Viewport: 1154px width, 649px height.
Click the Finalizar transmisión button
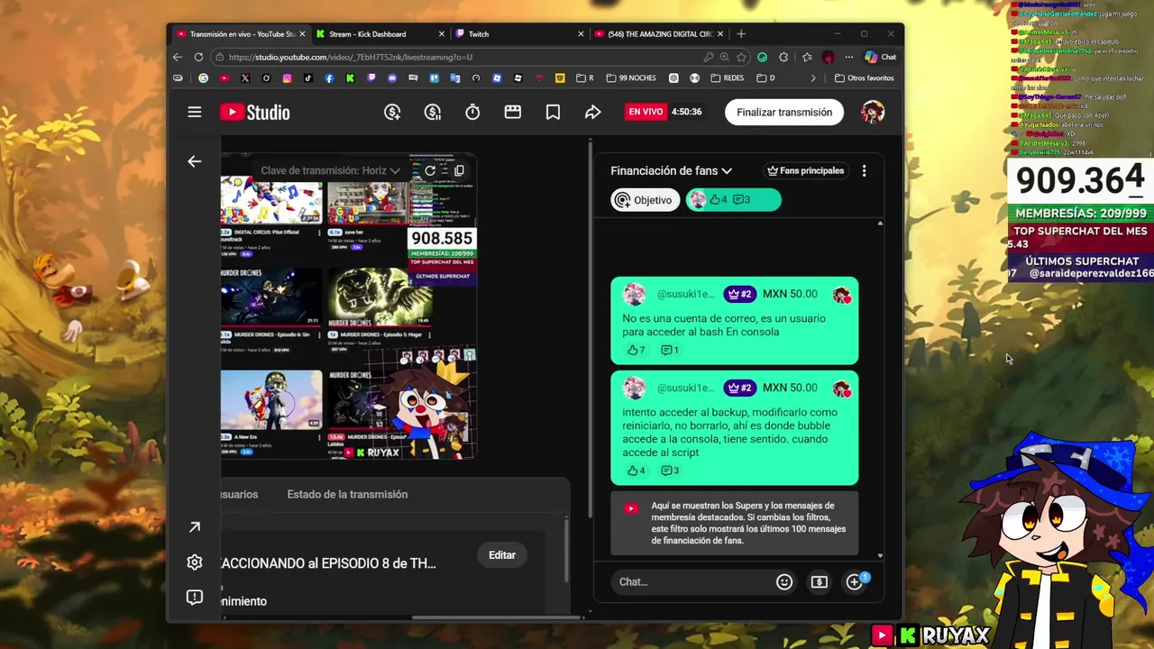(x=784, y=112)
